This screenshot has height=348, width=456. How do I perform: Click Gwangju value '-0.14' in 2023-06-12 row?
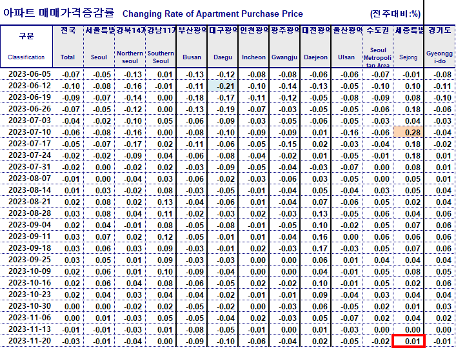point(287,86)
